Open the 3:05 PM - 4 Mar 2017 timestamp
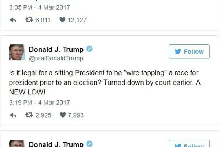The width and height of the screenshot is (220, 147). point(40,7)
